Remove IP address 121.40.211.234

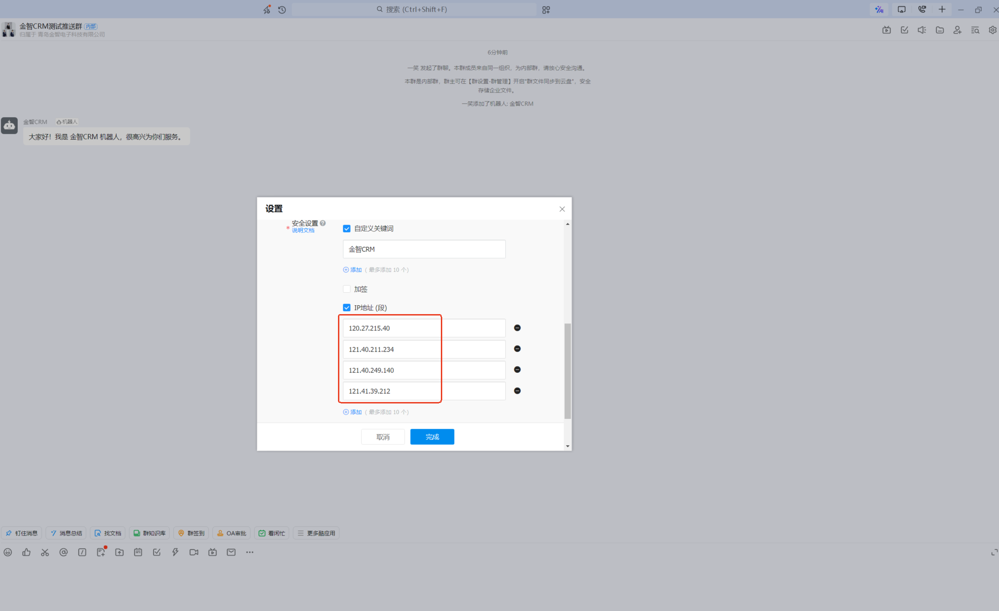517,349
